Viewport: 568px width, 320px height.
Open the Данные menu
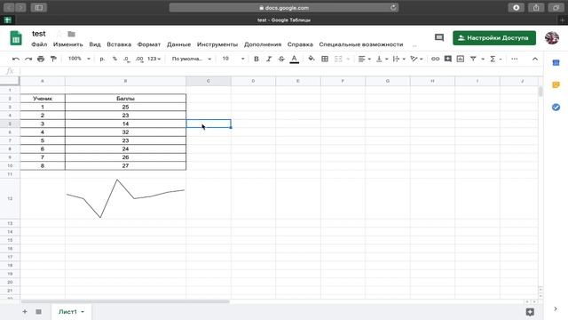point(178,44)
